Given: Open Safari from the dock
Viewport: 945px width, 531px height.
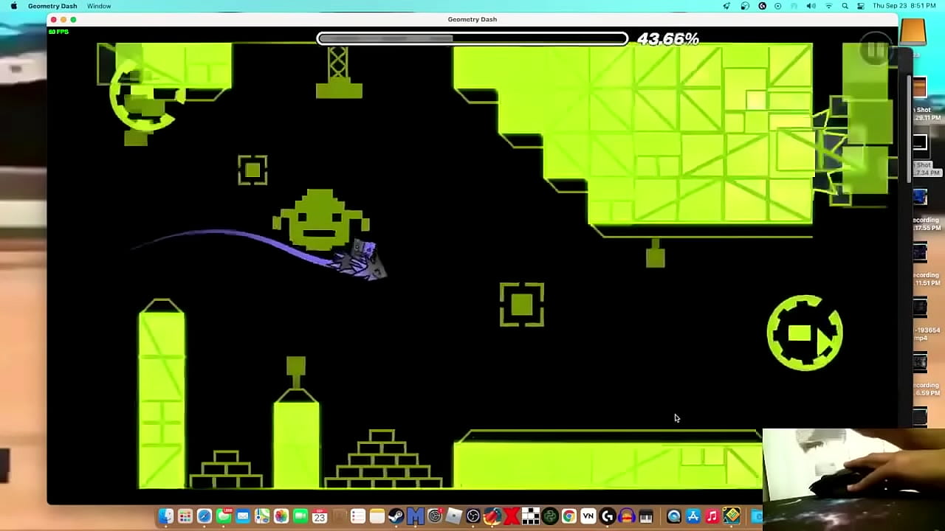Looking at the screenshot, I should [x=204, y=516].
